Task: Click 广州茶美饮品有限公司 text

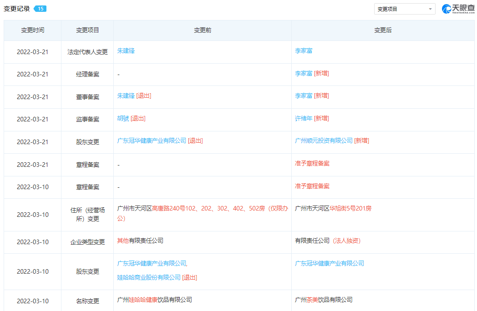Action: coord(324,300)
